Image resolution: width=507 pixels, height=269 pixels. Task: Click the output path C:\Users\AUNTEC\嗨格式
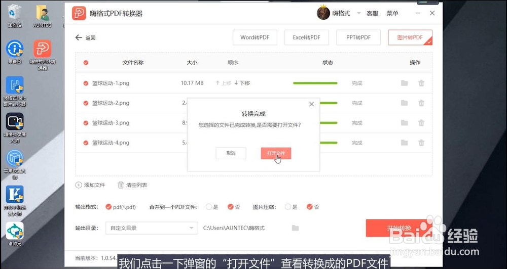coord(234,228)
